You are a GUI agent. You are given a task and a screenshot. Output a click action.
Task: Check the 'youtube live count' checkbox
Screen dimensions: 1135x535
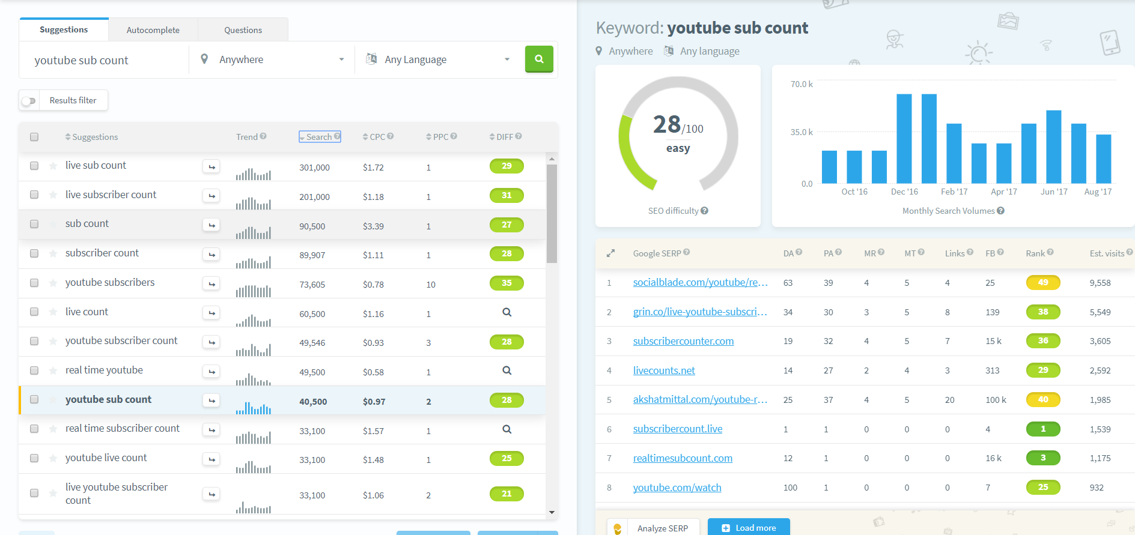point(34,458)
